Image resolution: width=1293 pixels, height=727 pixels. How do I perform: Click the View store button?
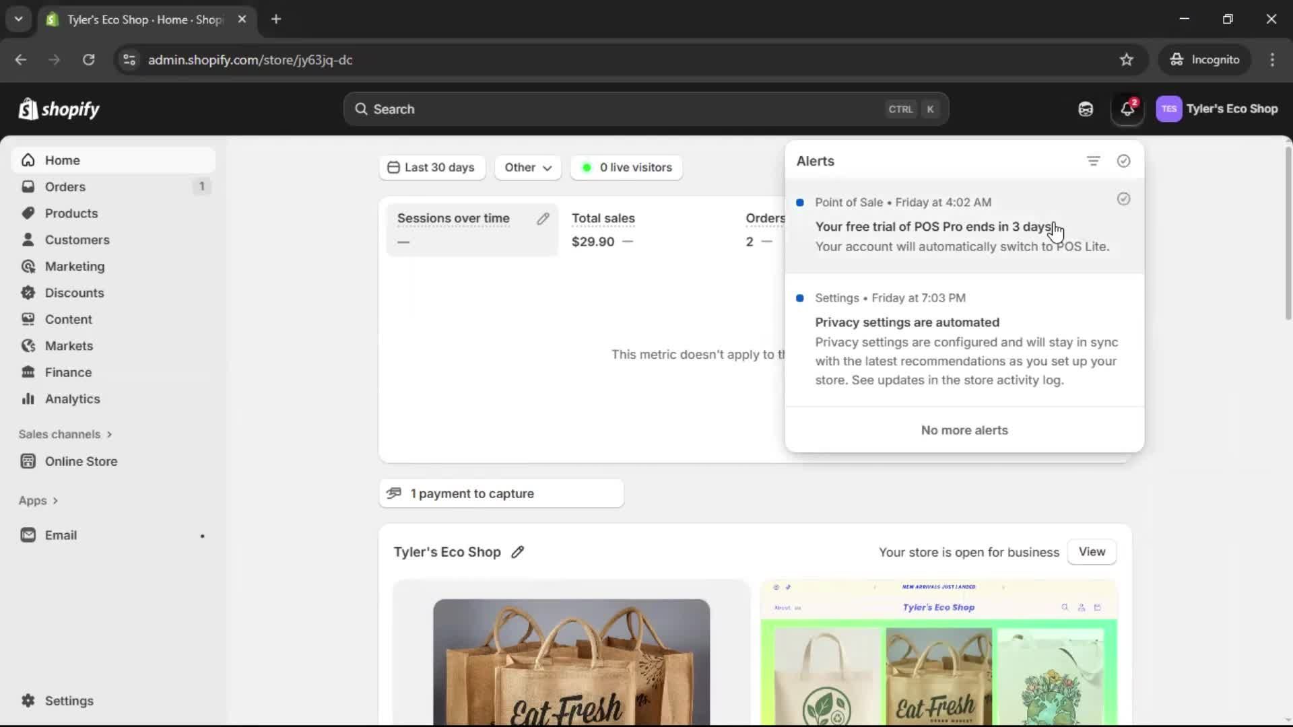pos(1092,552)
